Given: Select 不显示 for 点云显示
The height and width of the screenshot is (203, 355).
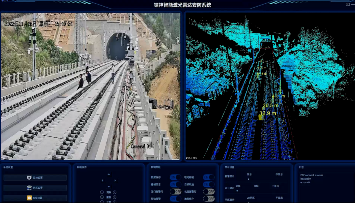Looking at the screenshot, I should (275, 186).
